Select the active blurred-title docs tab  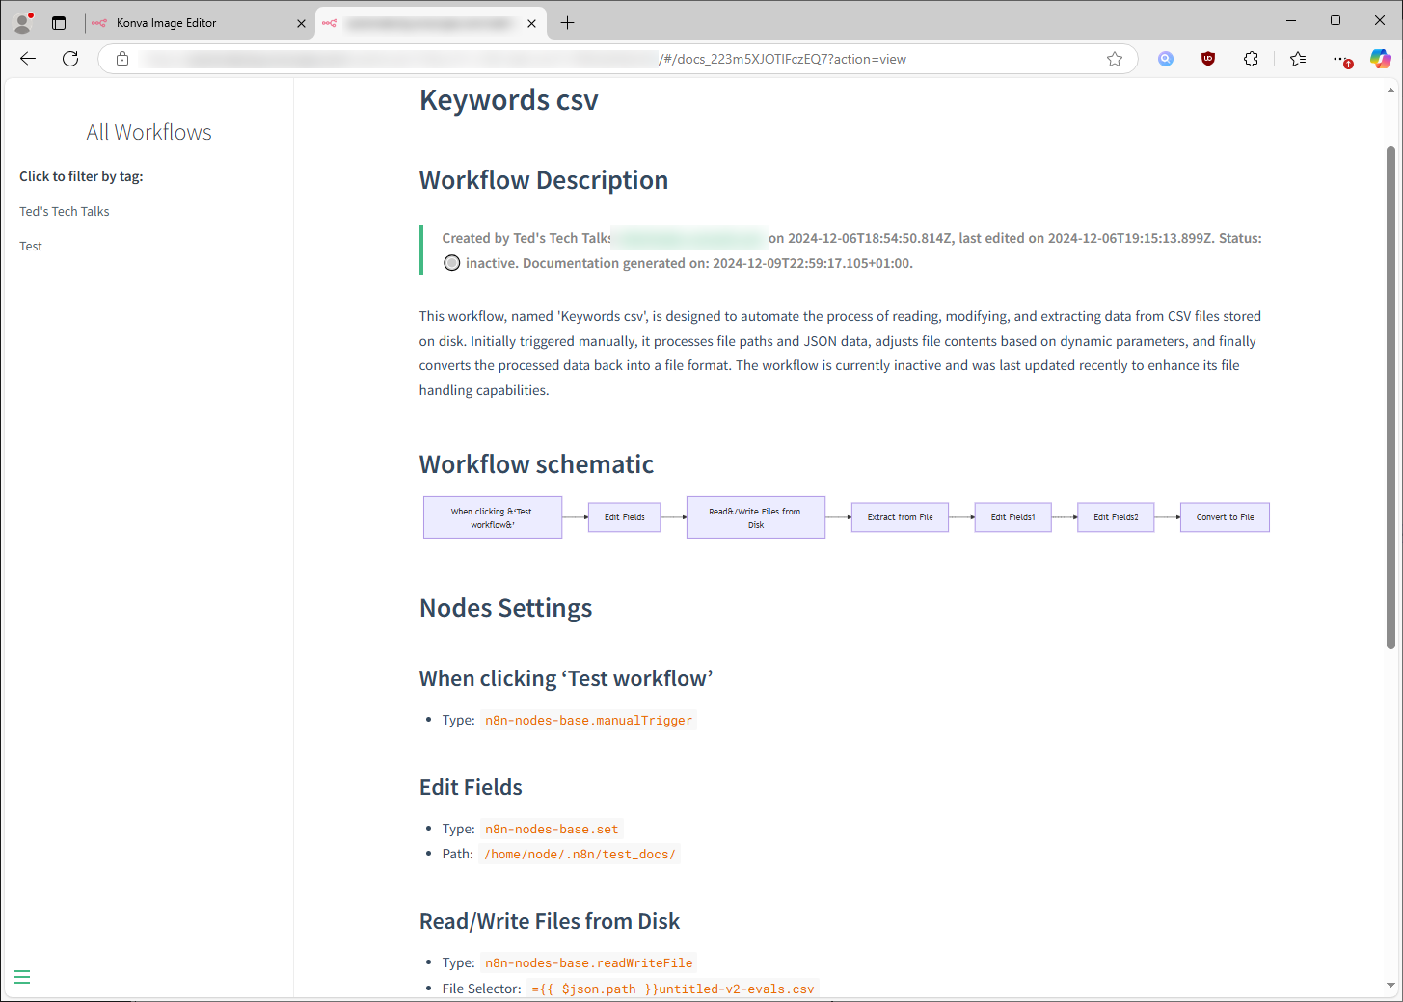[431, 23]
